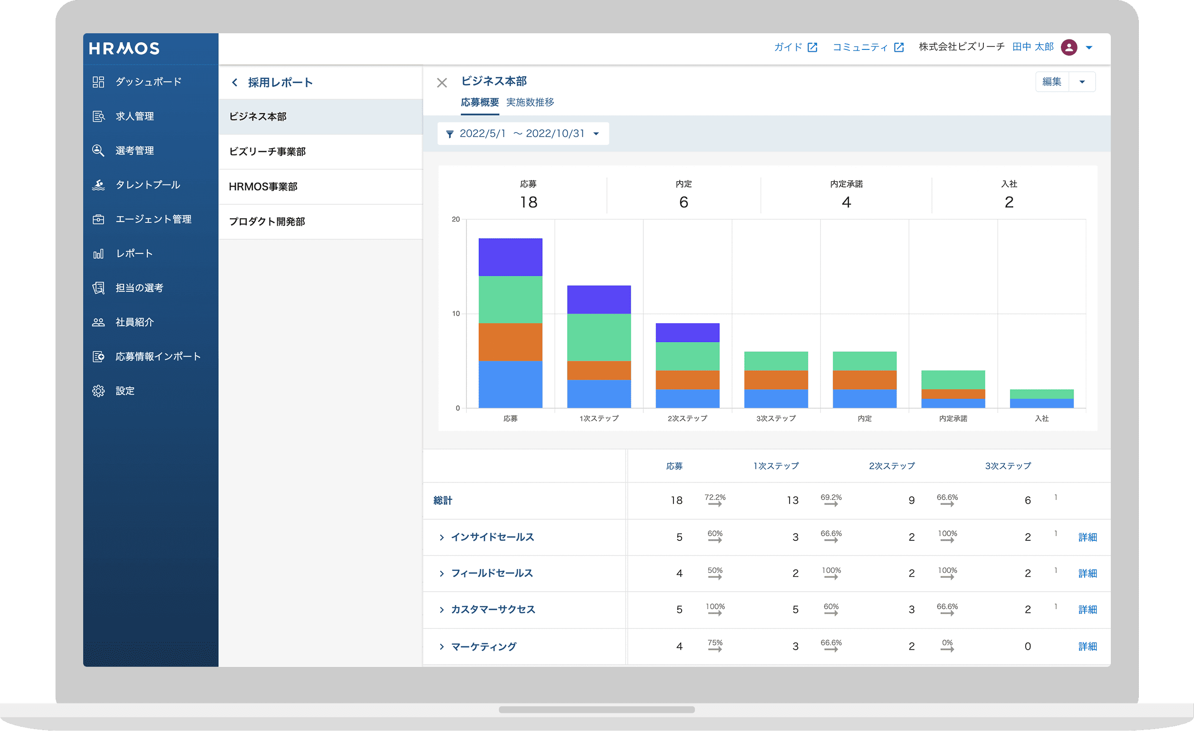Open 設定 gear icon in sidebar
Image resolution: width=1194 pixels, height=731 pixels.
(98, 391)
